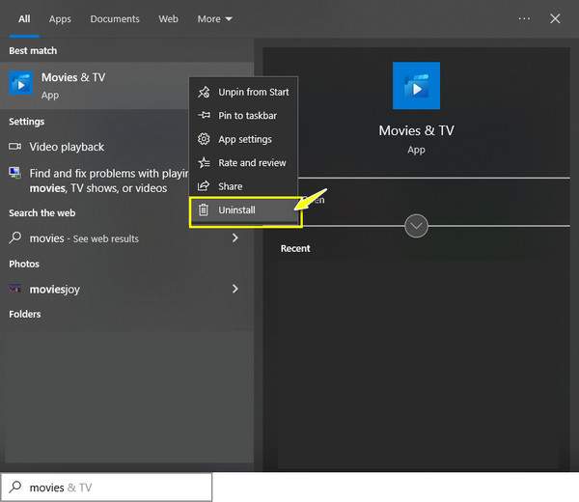Click the moviesjoy photo thumbnail icon
This screenshot has width=579, height=502.
coord(14,289)
